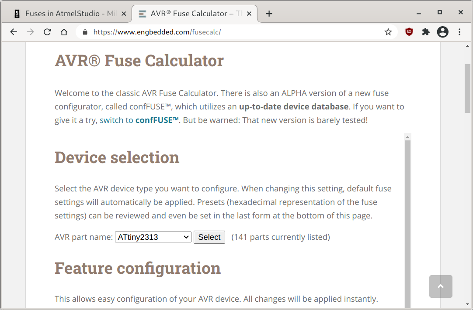Go back with the browser back arrow
This screenshot has height=310, width=473.
[14, 32]
